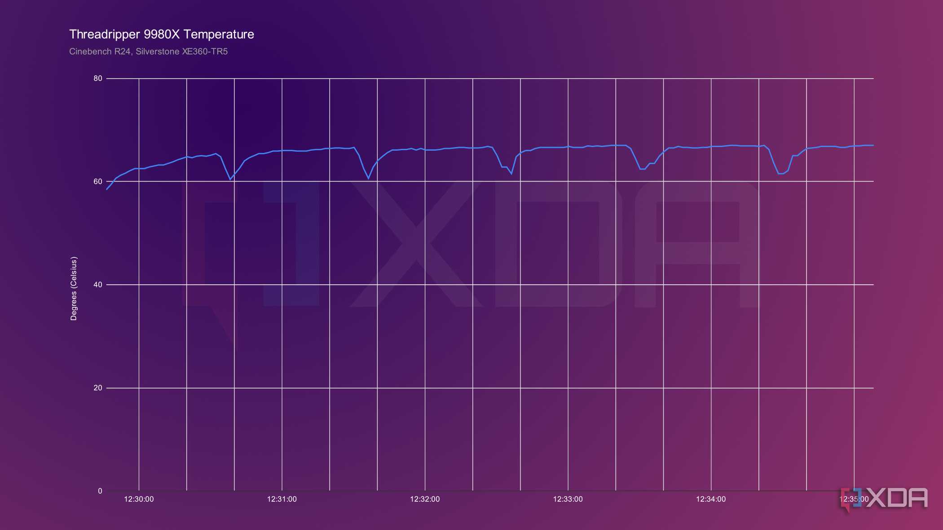The width and height of the screenshot is (943, 530).
Task: Click subtitle 'Cinebench R24, Silverstone XE360-TR5'
Action: pyautogui.click(x=148, y=52)
